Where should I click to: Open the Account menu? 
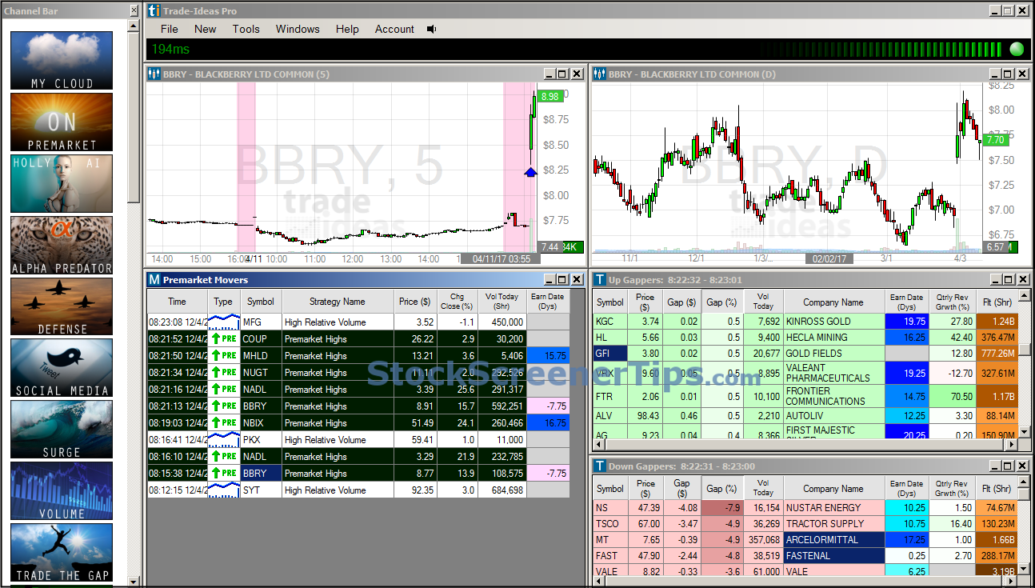click(x=394, y=29)
